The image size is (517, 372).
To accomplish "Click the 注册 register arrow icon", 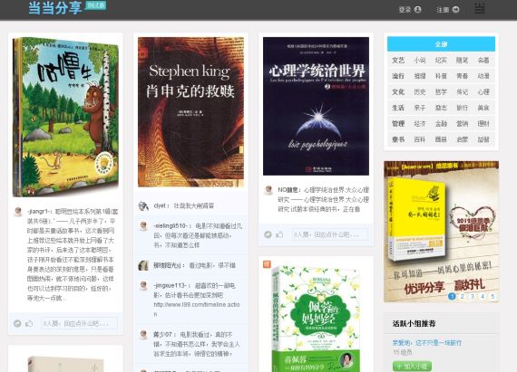I will click(x=455, y=10).
